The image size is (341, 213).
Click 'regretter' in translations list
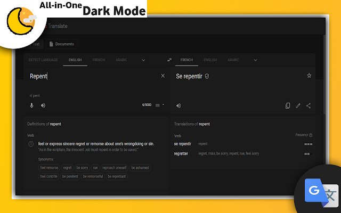(x=181, y=154)
